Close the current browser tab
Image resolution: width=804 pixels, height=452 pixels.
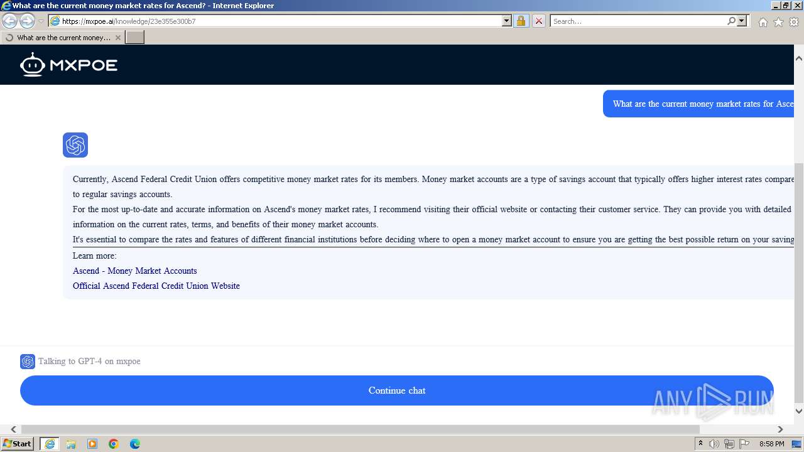coord(117,38)
